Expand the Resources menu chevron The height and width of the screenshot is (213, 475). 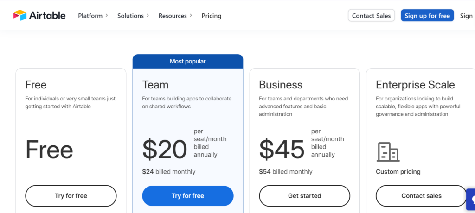click(191, 15)
